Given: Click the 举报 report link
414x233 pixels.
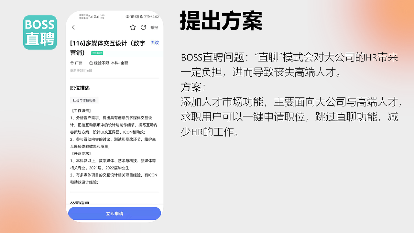Looking at the screenshot, I should (154, 28).
